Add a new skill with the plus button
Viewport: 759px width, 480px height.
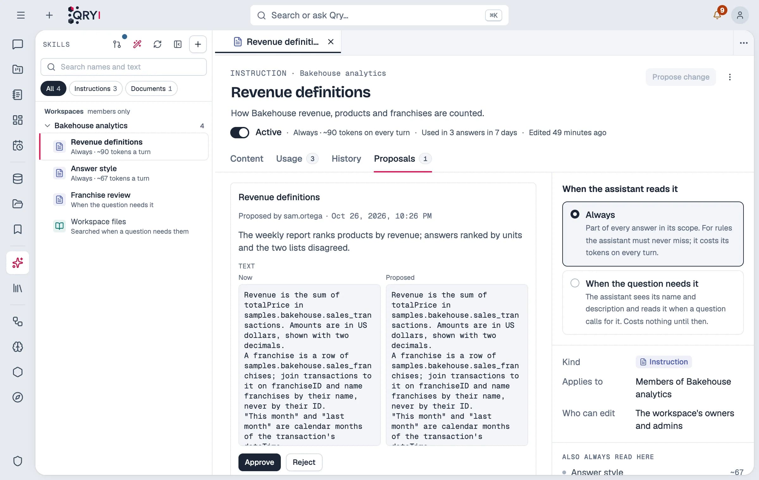pyautogui.click(x=198, y=44)
